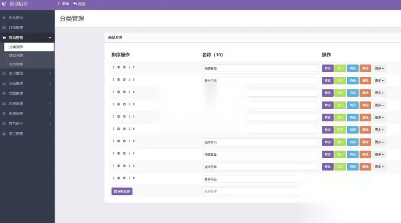Image resolution: width=401 pixels, height=223 pixels.
Task: Expand the 系统设置 sidebar section
Action: 27,113
